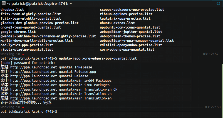
Task: Click the command prompt cursor at bottom
Action: point(59,112)
